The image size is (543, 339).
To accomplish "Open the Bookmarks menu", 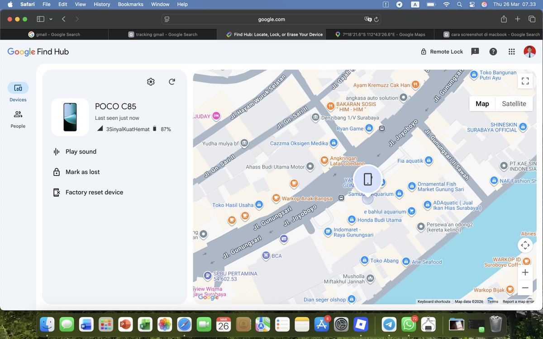I will point(130,4).
